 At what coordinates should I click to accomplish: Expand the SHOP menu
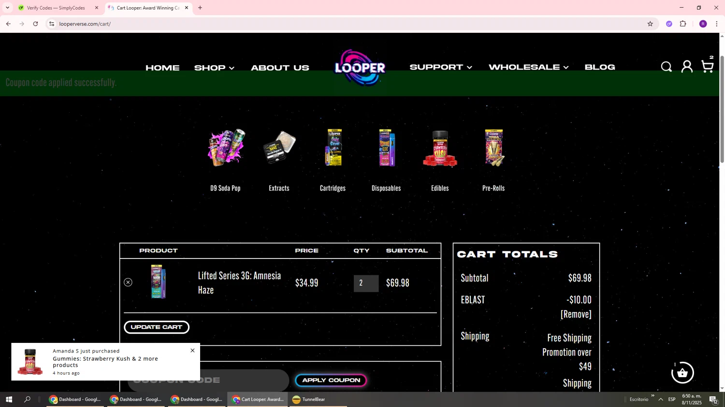[x=214, y=68]
